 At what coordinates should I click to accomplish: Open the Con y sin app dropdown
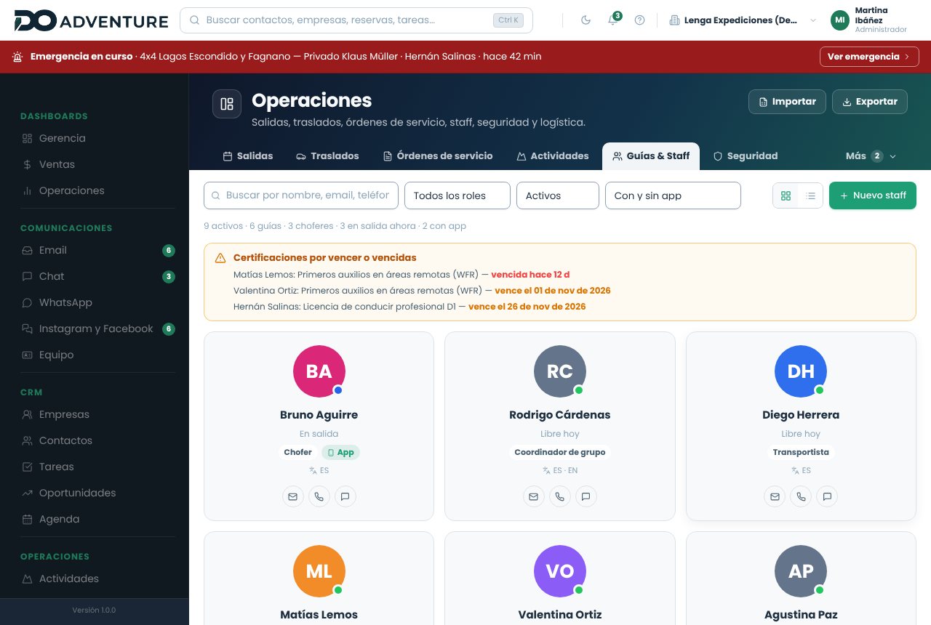click(x=673, y=195)
